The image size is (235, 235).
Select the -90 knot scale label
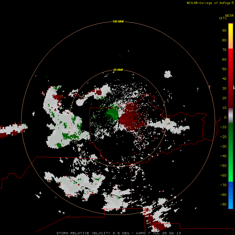click(223, 204)
